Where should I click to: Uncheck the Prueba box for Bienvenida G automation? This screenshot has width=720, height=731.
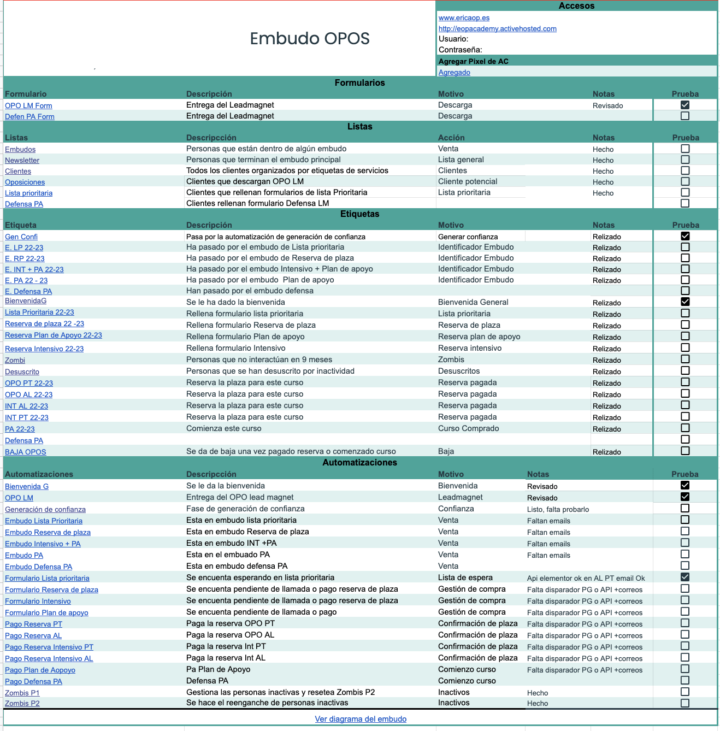(685, 485)
